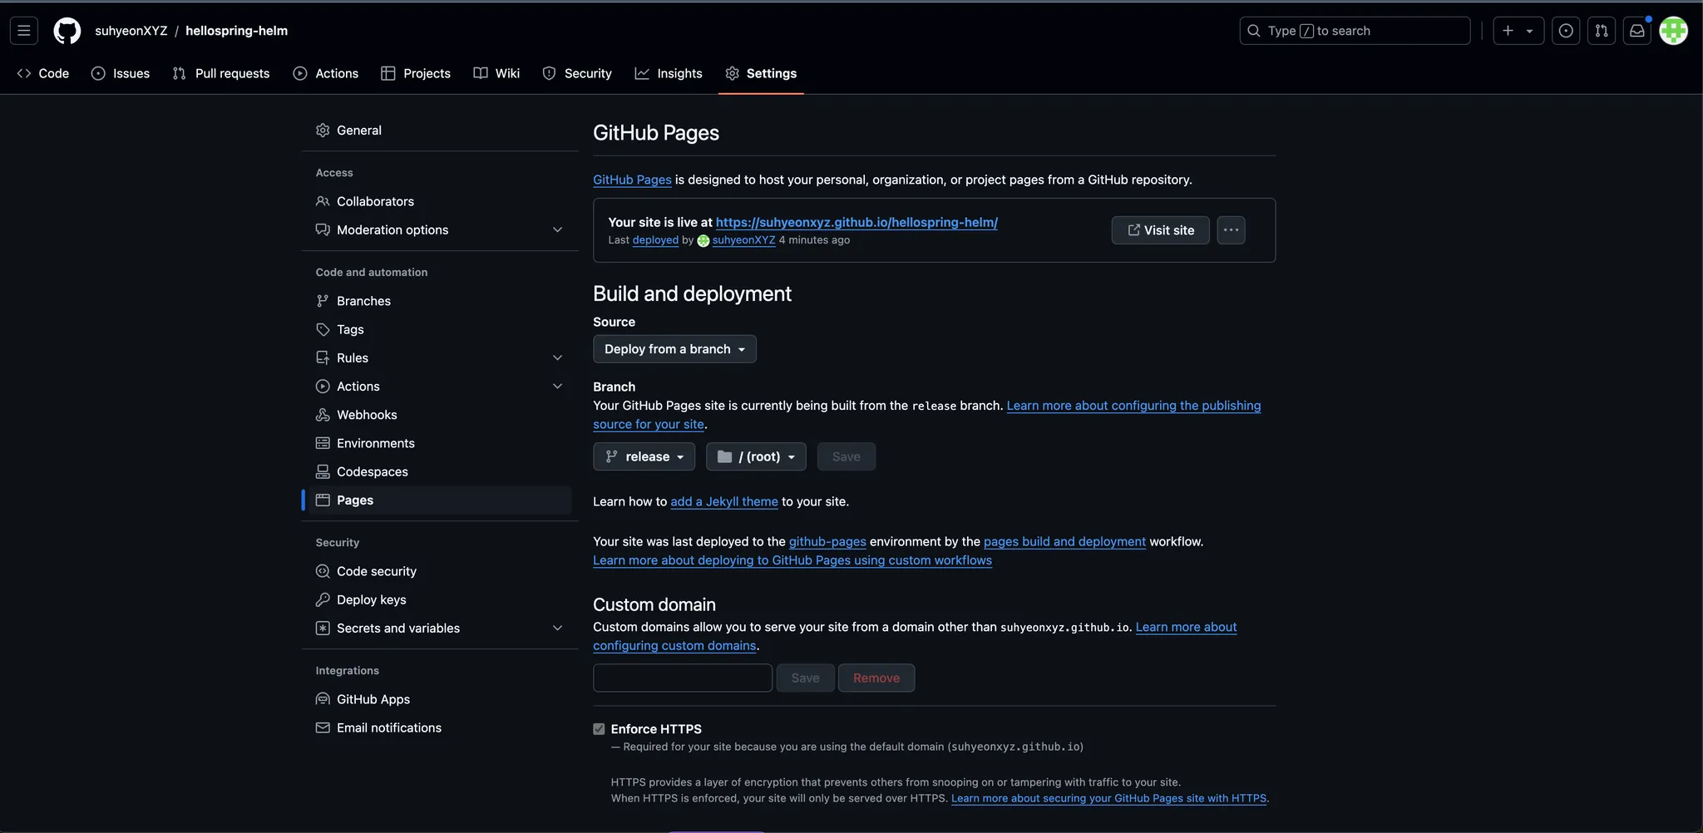
Task: Select Pages in the sidebar
Action: pyautogui.click(x=440, y=500)
